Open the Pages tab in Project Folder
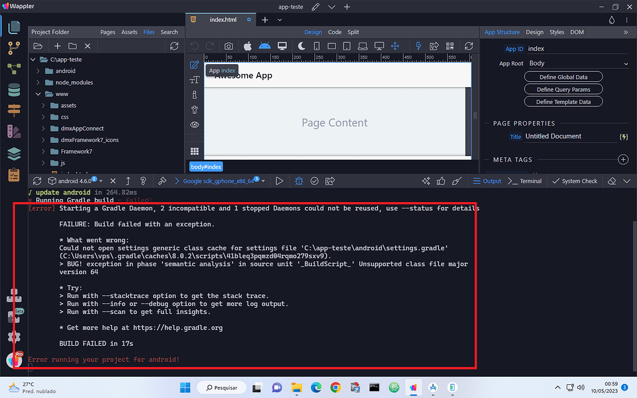 tap(108, 32)
